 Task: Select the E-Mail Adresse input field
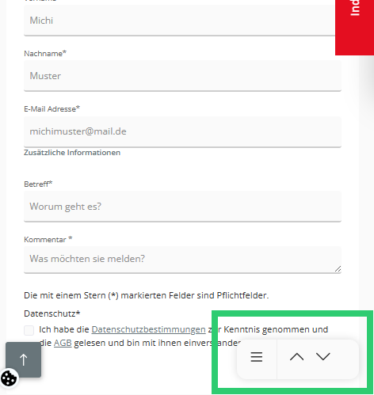pyautogui.click(x=182, y=131)
